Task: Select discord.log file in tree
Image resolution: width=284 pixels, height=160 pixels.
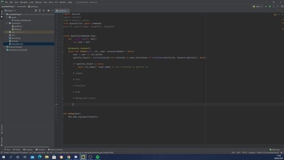Action: click(x=15, y=38)
